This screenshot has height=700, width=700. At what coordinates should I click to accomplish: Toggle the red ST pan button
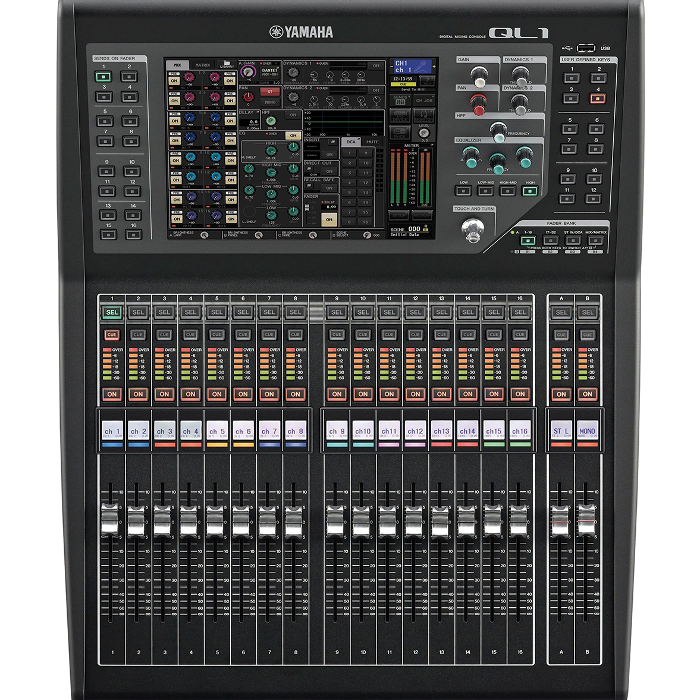270,92
